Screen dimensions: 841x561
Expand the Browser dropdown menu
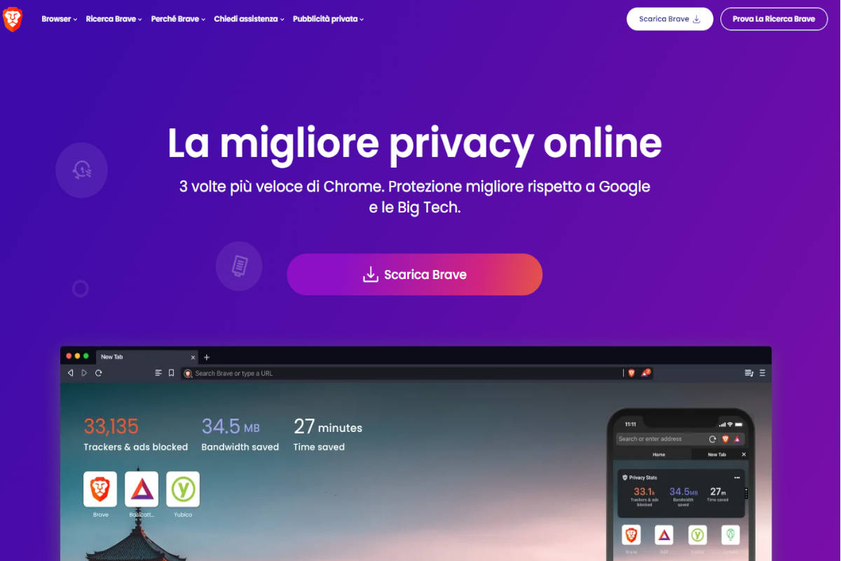click(x=60, y=19)
